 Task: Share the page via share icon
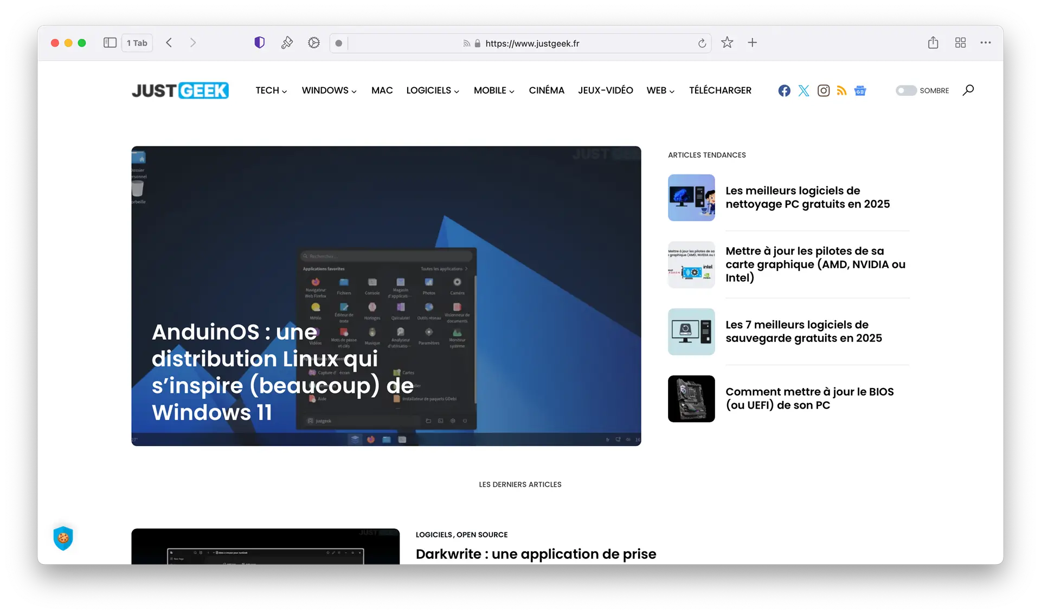click(933, 43)
